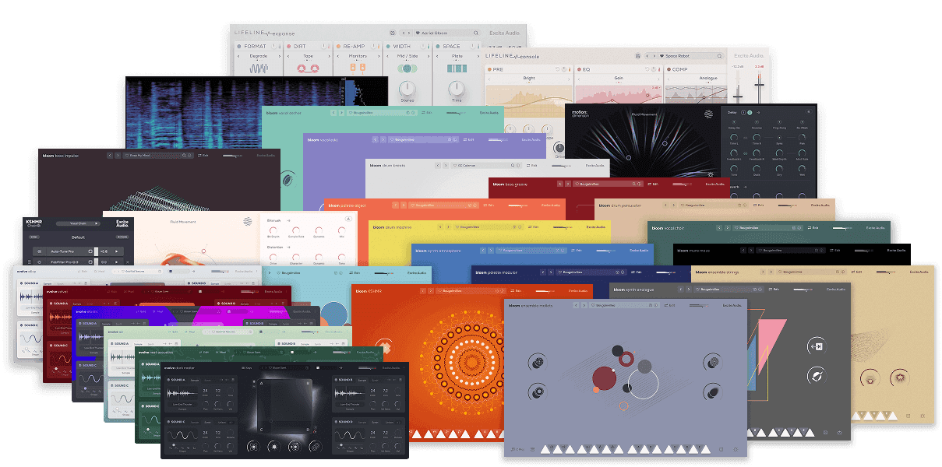Select the Auto-Tune Pro row in KSHMR Chain
Image resolution: width=942 pixels, height=467 pixels.
coord(78,251)
